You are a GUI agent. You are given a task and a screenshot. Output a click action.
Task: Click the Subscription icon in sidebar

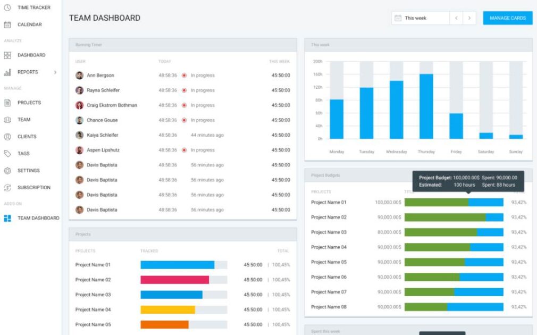pyautogui.click(x=7, y=188)
